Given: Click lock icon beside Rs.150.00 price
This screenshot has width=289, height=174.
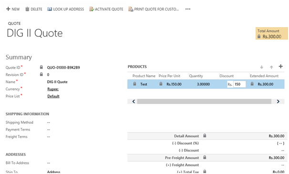Looking at the screenshot, I should click(161, 84).
